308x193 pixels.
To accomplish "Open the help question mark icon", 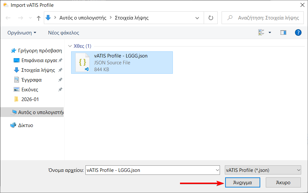I will [x=298, y=32].
